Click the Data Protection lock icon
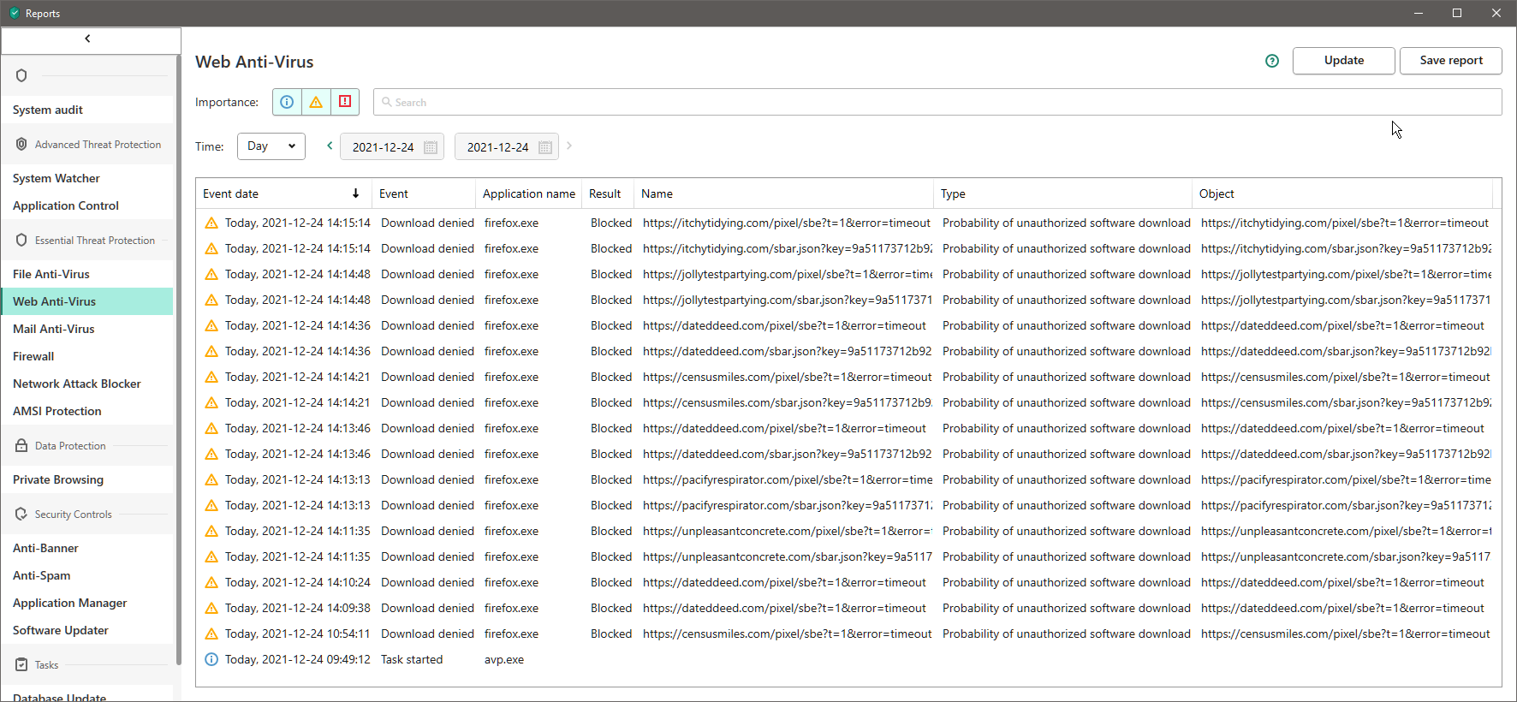The width and height of the screenshot is (1517, 702). point(21,446)
